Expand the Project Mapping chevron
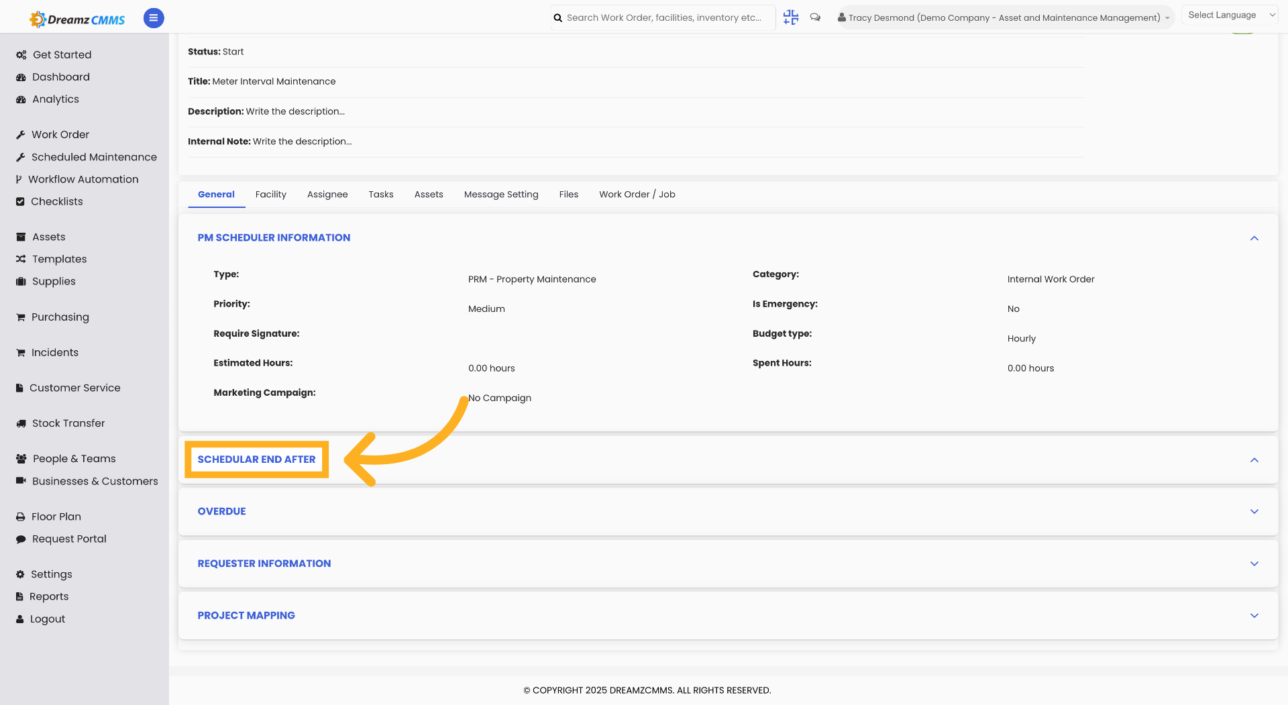Screen dimensions: 1288x705 coord(1254,615)
